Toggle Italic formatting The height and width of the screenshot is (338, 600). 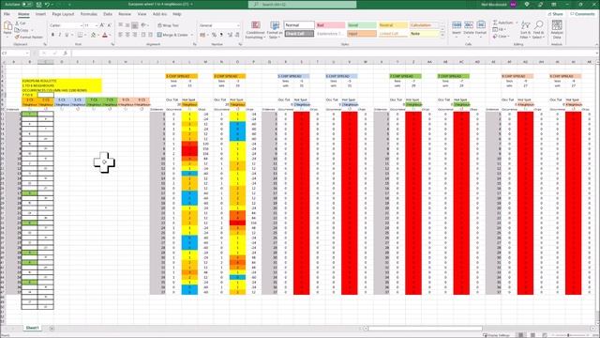pyautogui.click(x=60, y=35)
